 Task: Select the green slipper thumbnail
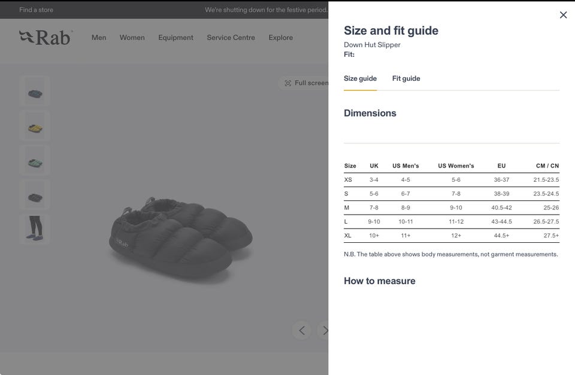35,161
